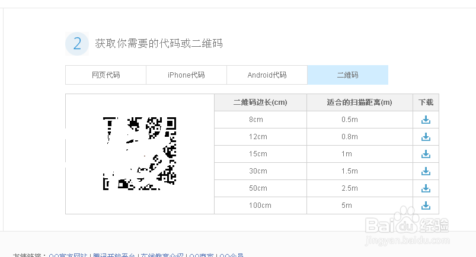
Task: Click the 0.5m distance cell
Action: (x=360, y=120)
